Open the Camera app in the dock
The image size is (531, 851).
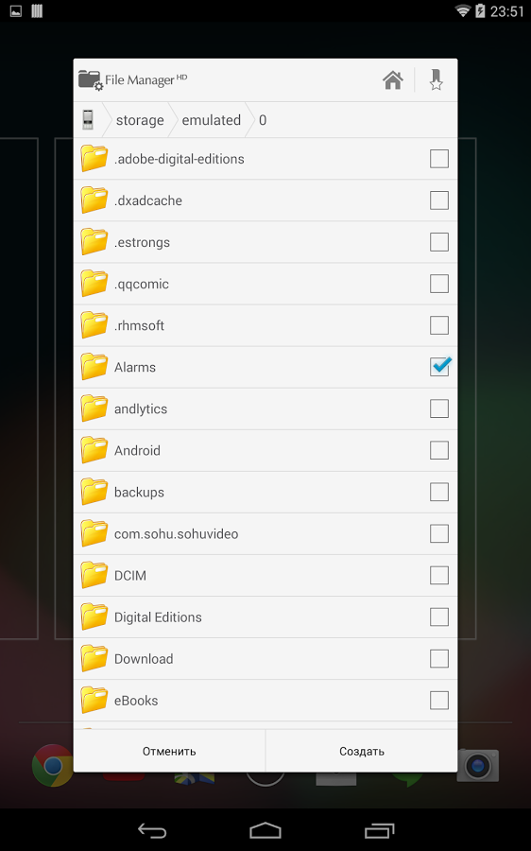point(478,765)
